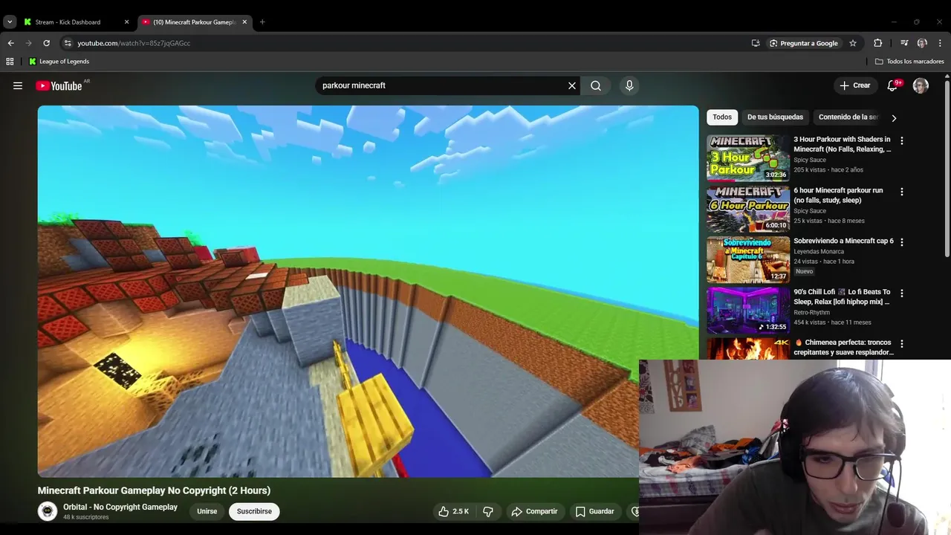Close the Kick Dashboard tab
Viewport: 951px width, 535px height.
126,22
